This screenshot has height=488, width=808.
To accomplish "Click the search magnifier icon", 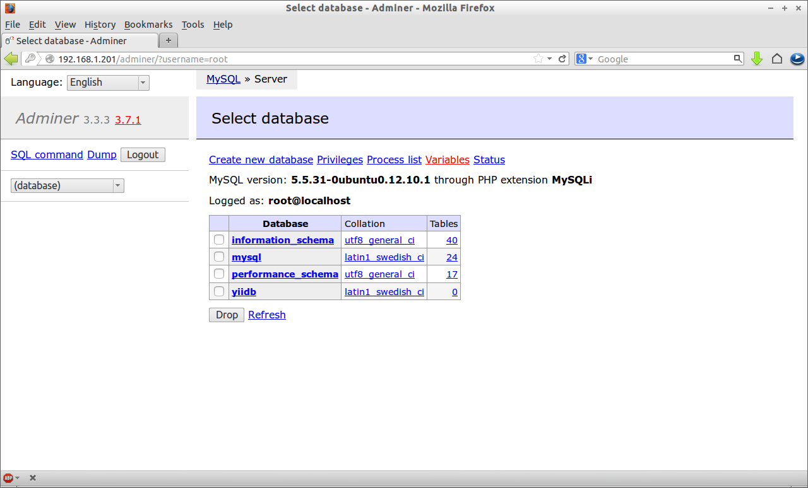I will [x=738, y=59].
